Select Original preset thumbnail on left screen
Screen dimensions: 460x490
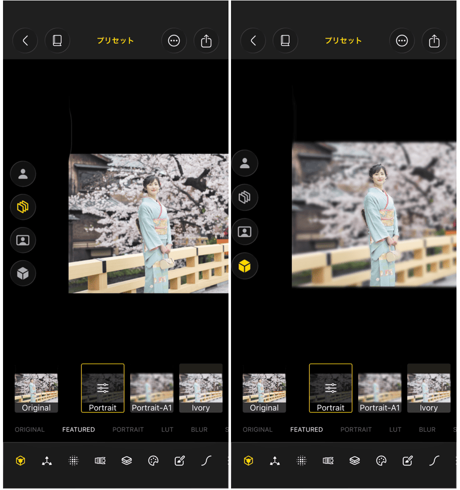(x=36, y=388)
